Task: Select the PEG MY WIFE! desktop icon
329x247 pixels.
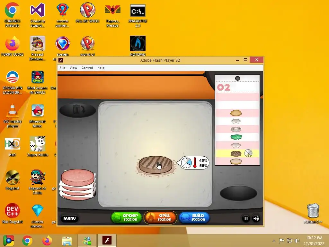Action: 87,13
